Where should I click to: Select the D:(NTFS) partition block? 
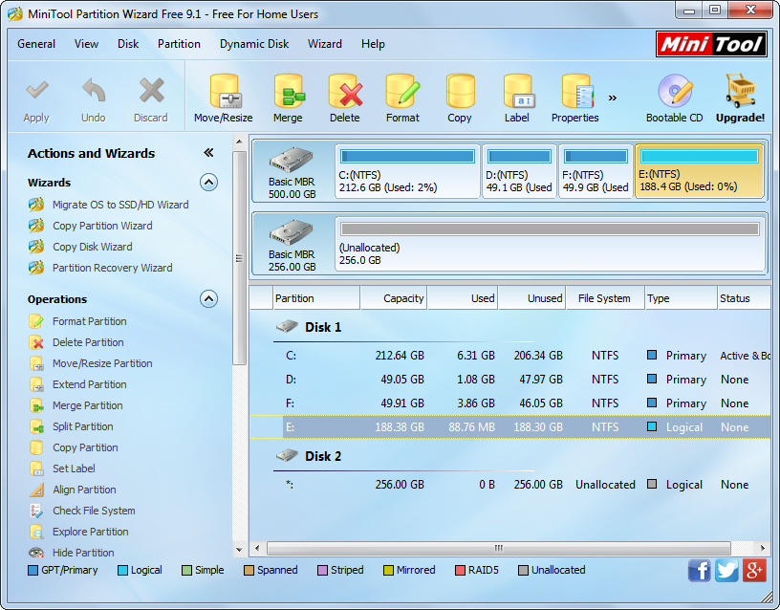519,172
